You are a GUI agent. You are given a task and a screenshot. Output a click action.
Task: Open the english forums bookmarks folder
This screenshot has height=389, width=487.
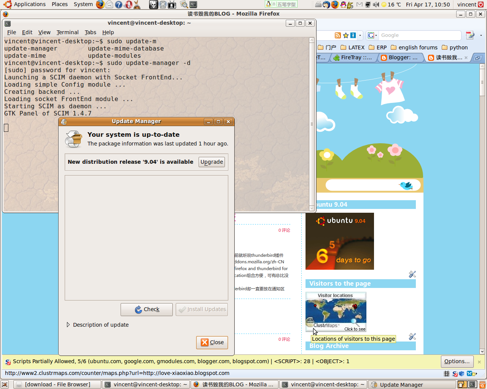(414, 47)
